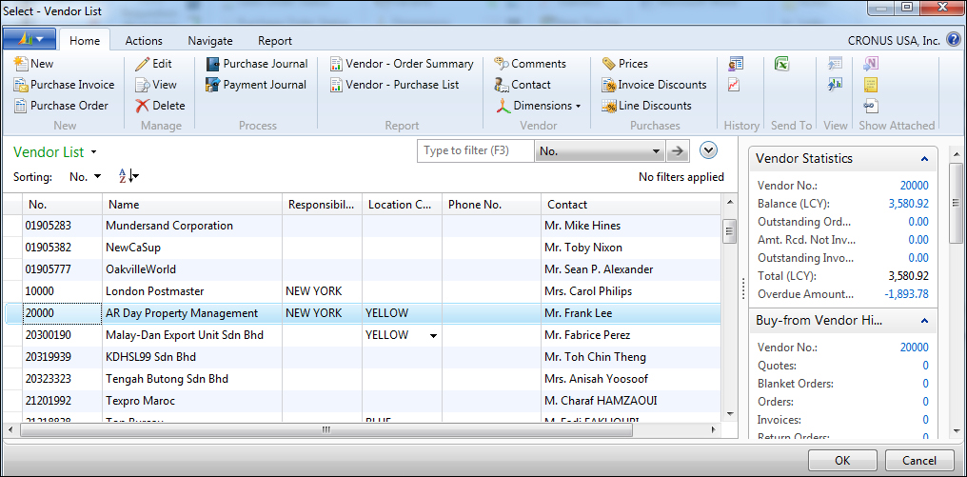This screenshot has width=967, height=477.
Task: Collapse the Buy-from Vendor History fact box
Action: 924,321
